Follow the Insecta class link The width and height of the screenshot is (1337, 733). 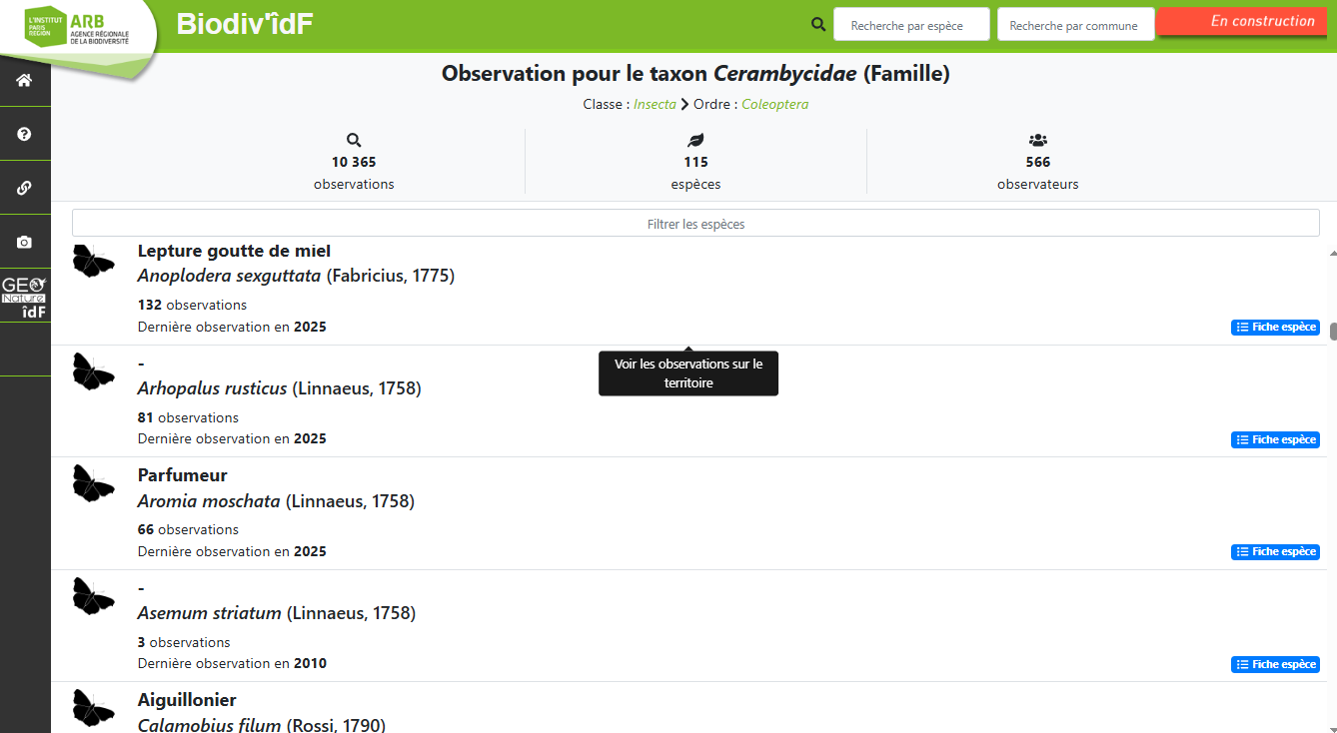[655, 104]
